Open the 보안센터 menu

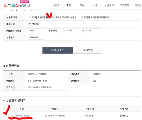(x=109, y=5)
